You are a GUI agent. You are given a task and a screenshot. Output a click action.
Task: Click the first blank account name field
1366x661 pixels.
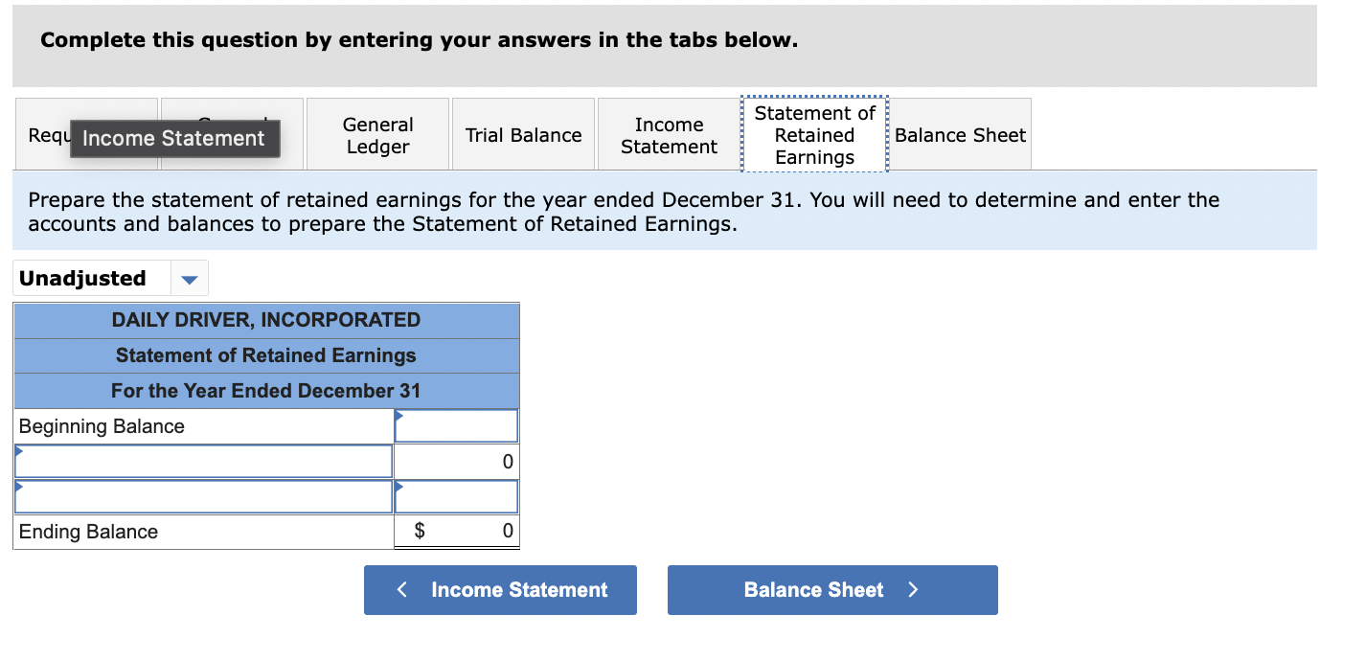(x=203, y=461)
